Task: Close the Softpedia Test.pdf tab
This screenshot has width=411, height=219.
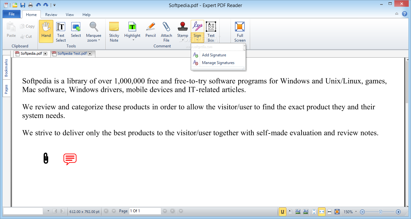Action: (90, 53)
